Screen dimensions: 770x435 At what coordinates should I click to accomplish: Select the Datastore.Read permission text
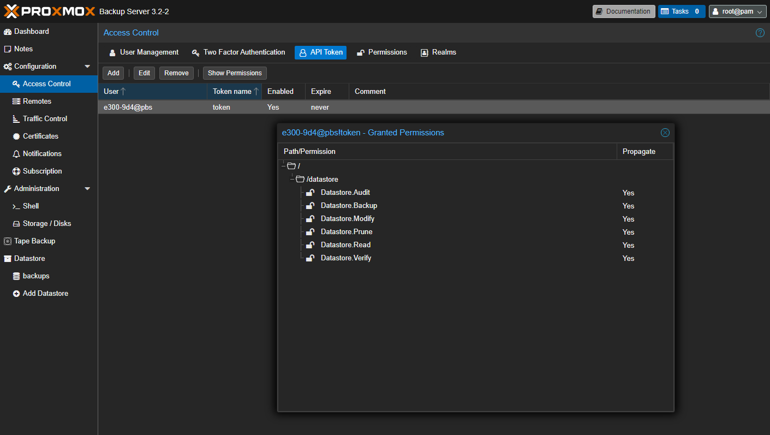pyautogui.click(x=345, y=245)
